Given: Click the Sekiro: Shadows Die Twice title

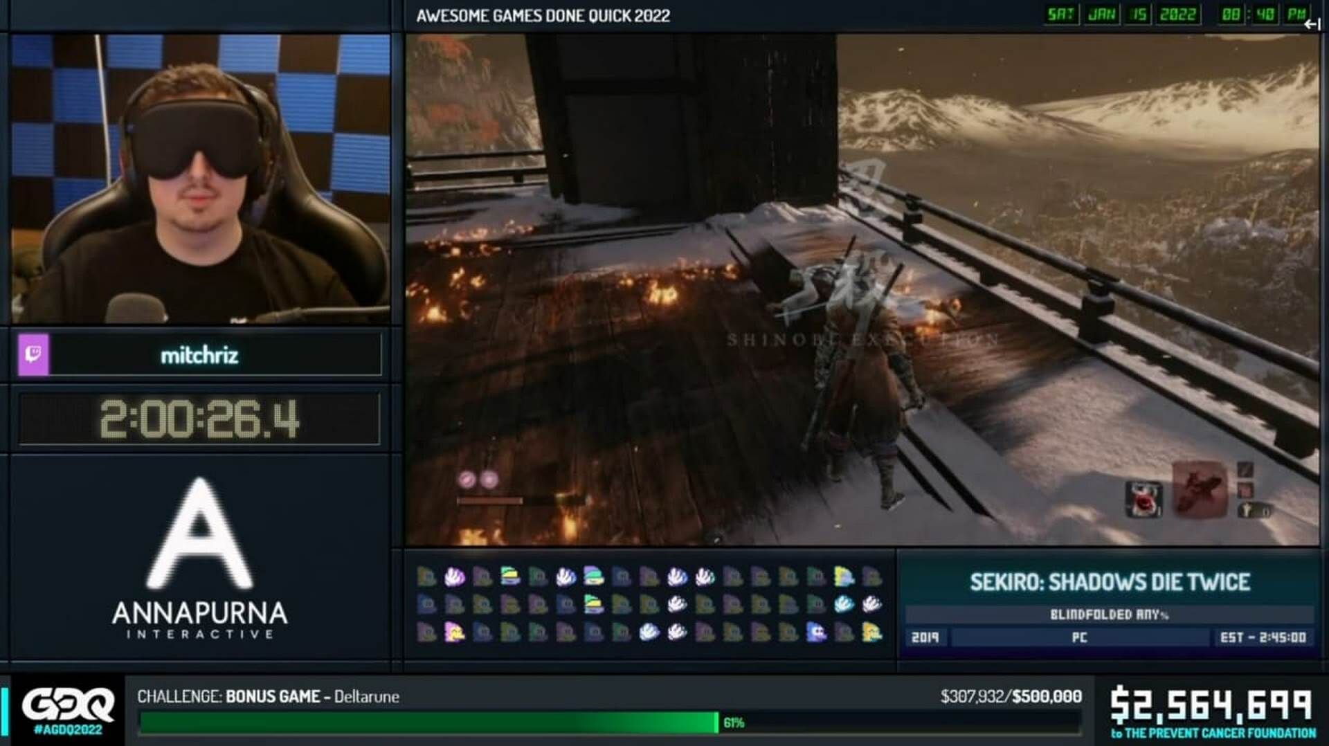Looking at the screenshot, I should pos(1110,582).
